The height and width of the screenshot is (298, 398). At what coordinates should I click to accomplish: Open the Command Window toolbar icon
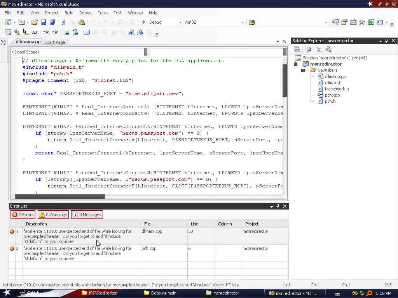[380, 22]
